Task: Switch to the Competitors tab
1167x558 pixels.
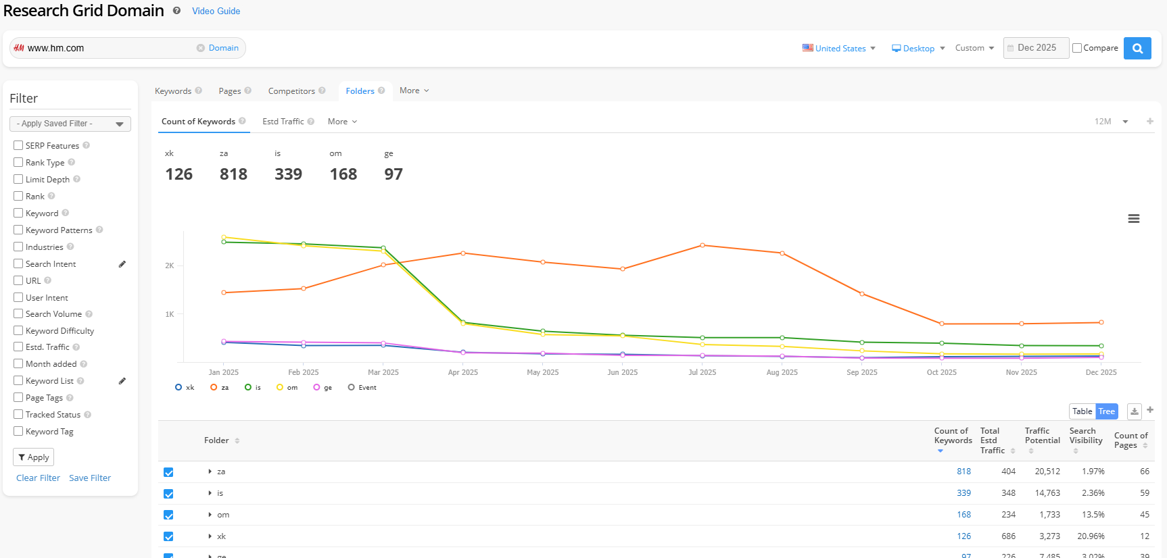Action: click(x=291, y=91)
